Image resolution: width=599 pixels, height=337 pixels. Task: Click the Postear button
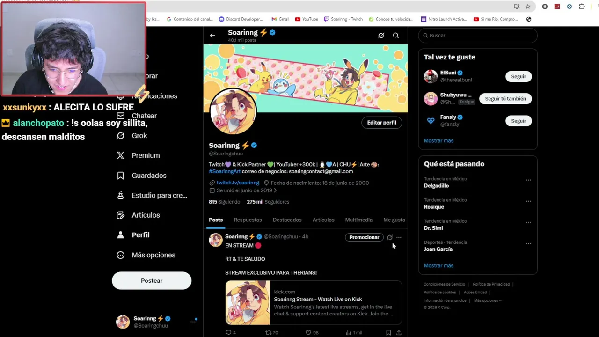pyautogui.click(x=152, y=281)
